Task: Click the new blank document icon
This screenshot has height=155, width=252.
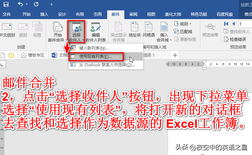Action: pyautogui.click(x=3, y=55)
